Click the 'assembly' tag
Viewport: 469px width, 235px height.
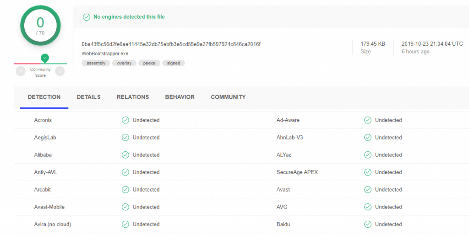pyautogui.click(x=96, y=63)
